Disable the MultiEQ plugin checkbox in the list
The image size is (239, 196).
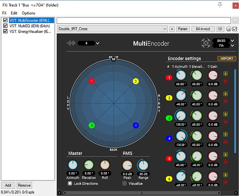point(5,26)
